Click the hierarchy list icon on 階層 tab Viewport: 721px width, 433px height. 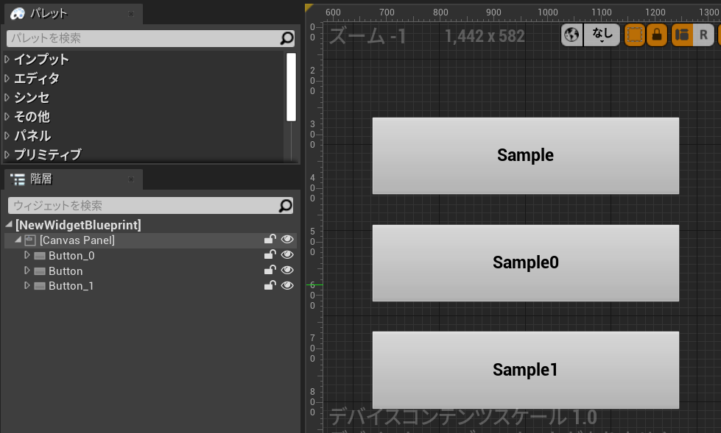click(18, 179)
